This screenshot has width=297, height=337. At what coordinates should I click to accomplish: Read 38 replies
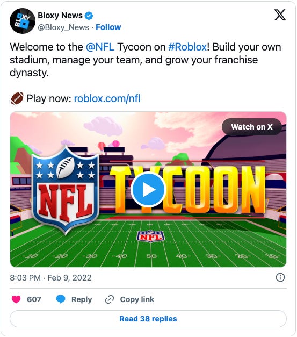click(x=148, y=319)
